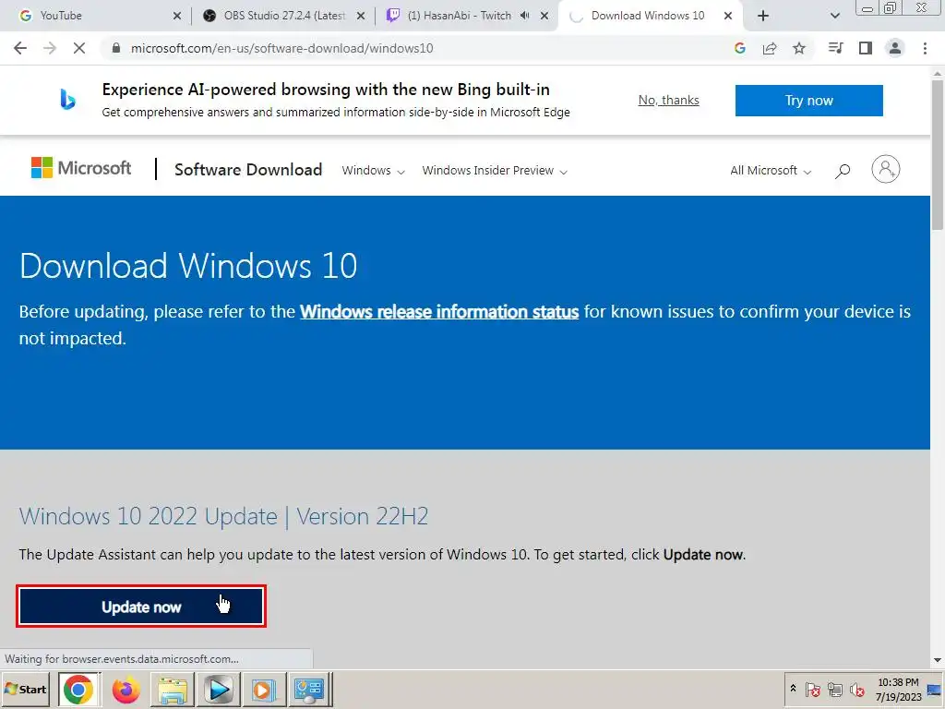Open Windows Explorer from the taskbar
Viewport: 945px width, 709px height.
(173, 689)
